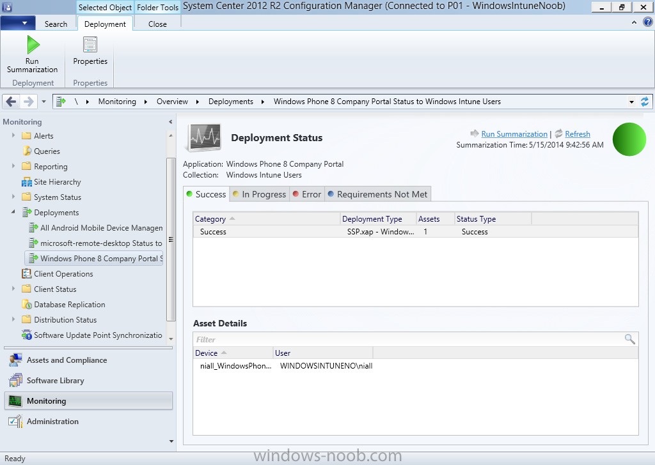The width and height of the screenshot is (655, 465).
Task: Click the Filter search magnifier icon
Action: click(630, 339)
